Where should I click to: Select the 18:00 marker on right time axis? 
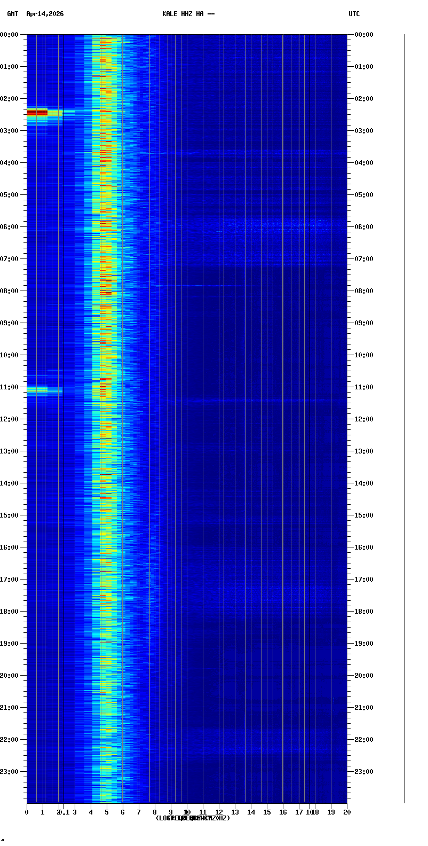[364, 612]
